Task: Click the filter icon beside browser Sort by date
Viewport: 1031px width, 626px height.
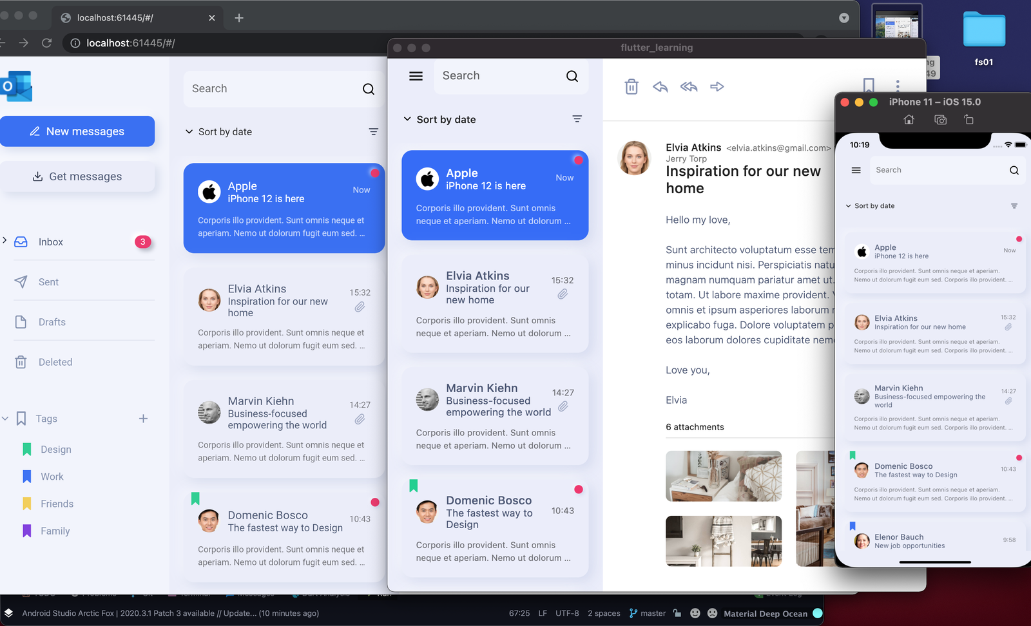Action: [x=373, y=131]
